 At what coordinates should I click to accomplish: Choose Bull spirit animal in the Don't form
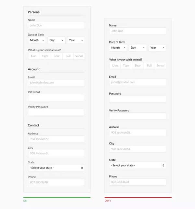pos(149,65)
